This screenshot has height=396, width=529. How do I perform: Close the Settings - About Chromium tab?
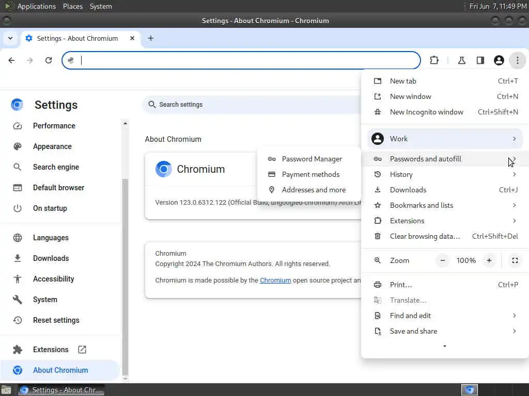(x=132, y=38)
